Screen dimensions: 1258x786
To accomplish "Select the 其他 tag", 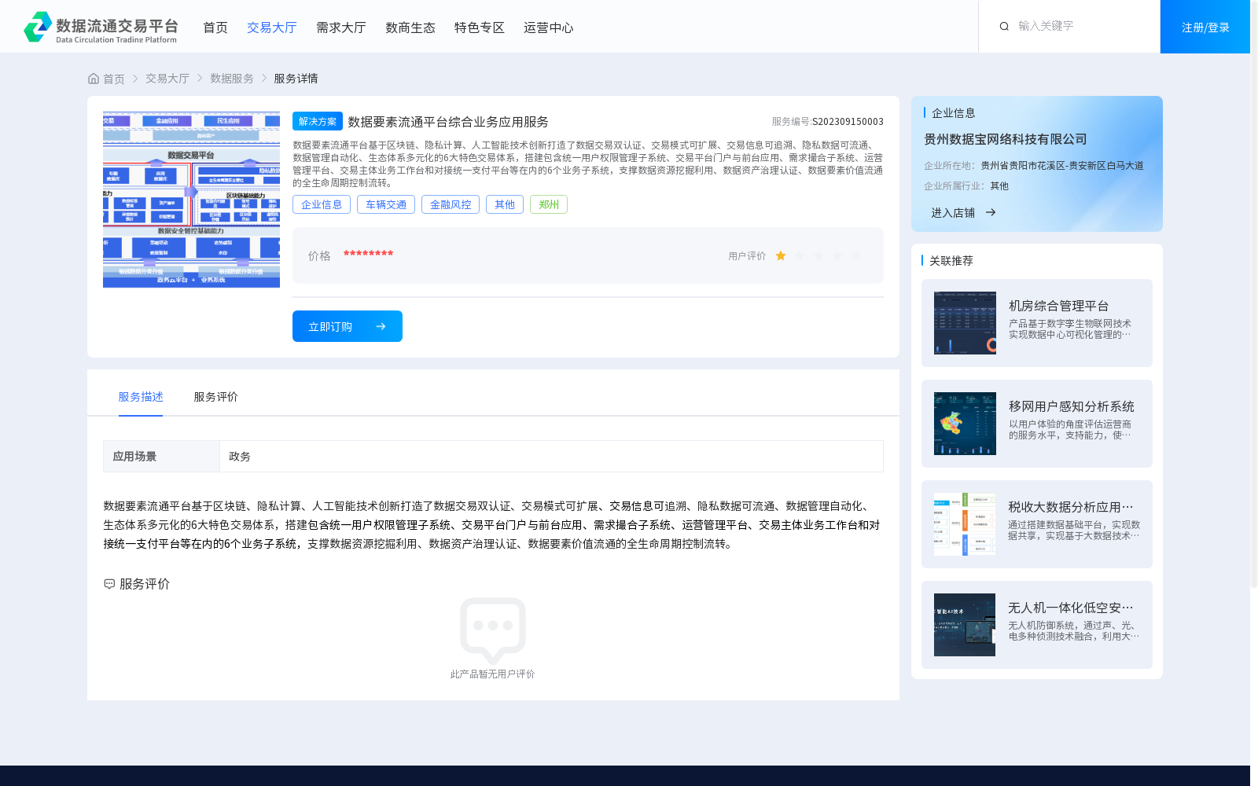I will coord(505,204).
